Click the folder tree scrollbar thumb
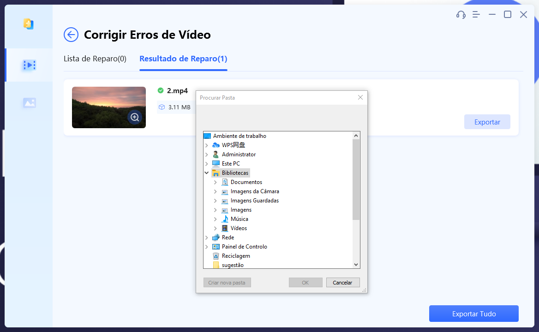 [x=356, y=179]
